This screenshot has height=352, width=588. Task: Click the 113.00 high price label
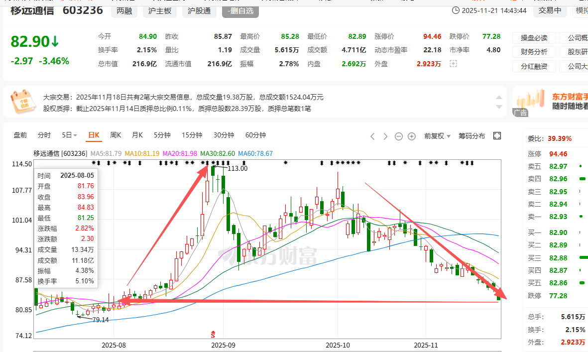click(x=238, y=169)
